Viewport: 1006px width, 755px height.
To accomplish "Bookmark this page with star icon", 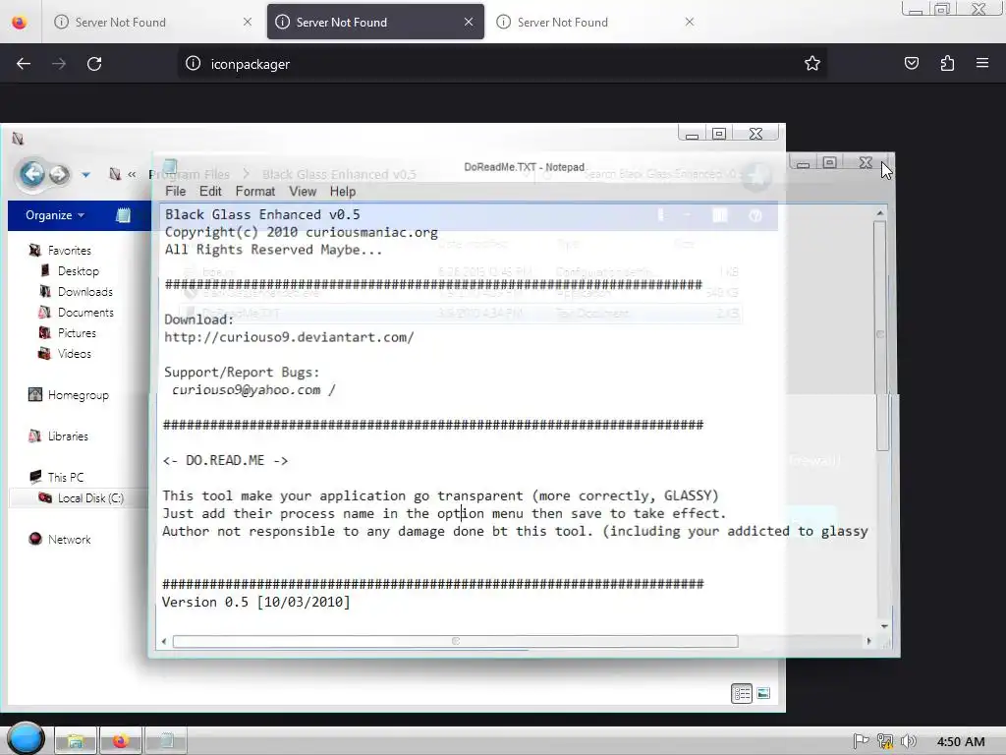I will 812,63.
